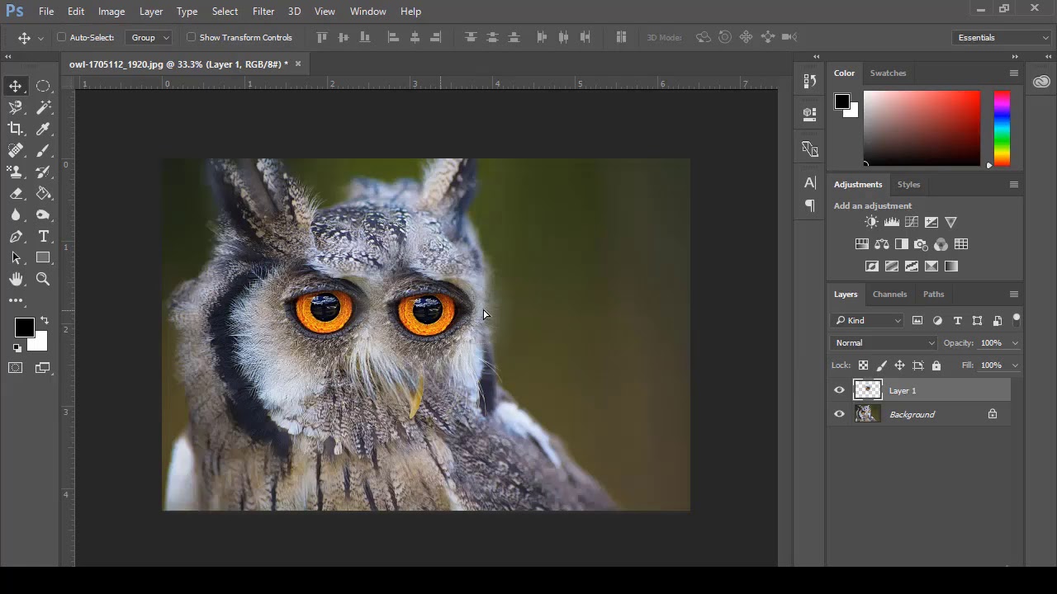Reset default colors in toolbox
Screen dimensions: 1057x594
[17, 348]
